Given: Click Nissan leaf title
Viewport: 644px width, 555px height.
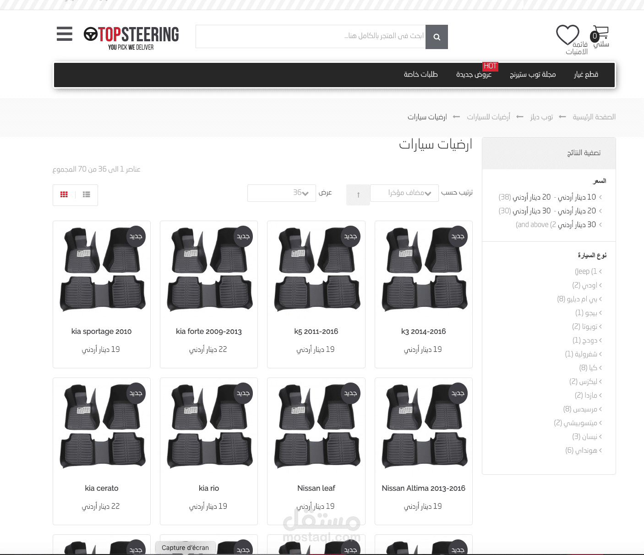Looking at the screenshot, I should click(x=316, y=488).
